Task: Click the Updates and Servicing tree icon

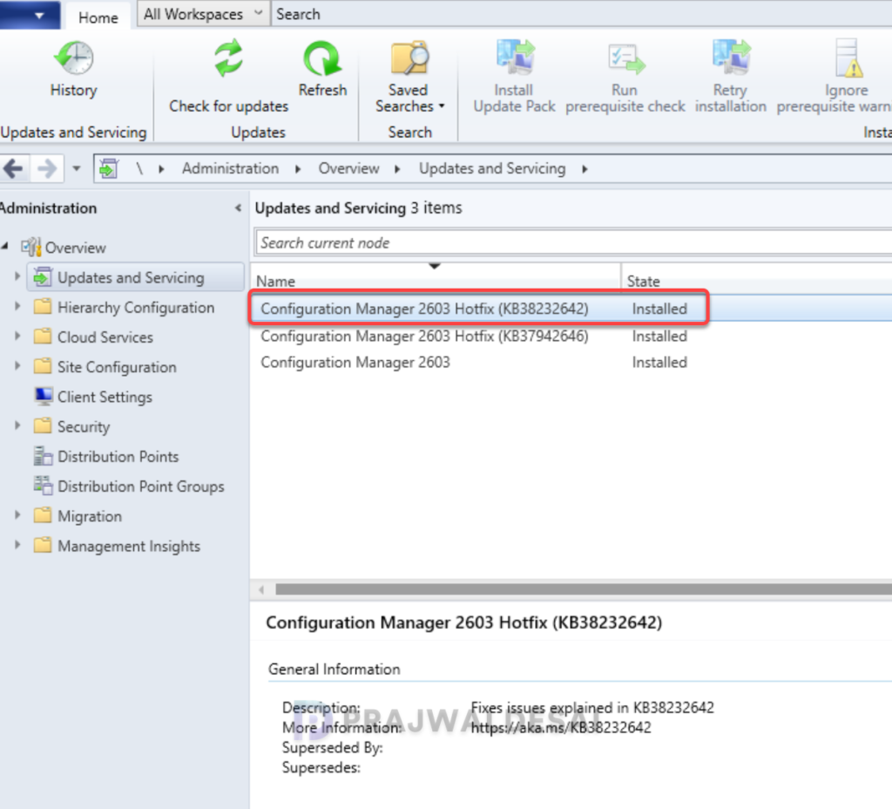Action: pyautogui.click(x=44, y=277)
